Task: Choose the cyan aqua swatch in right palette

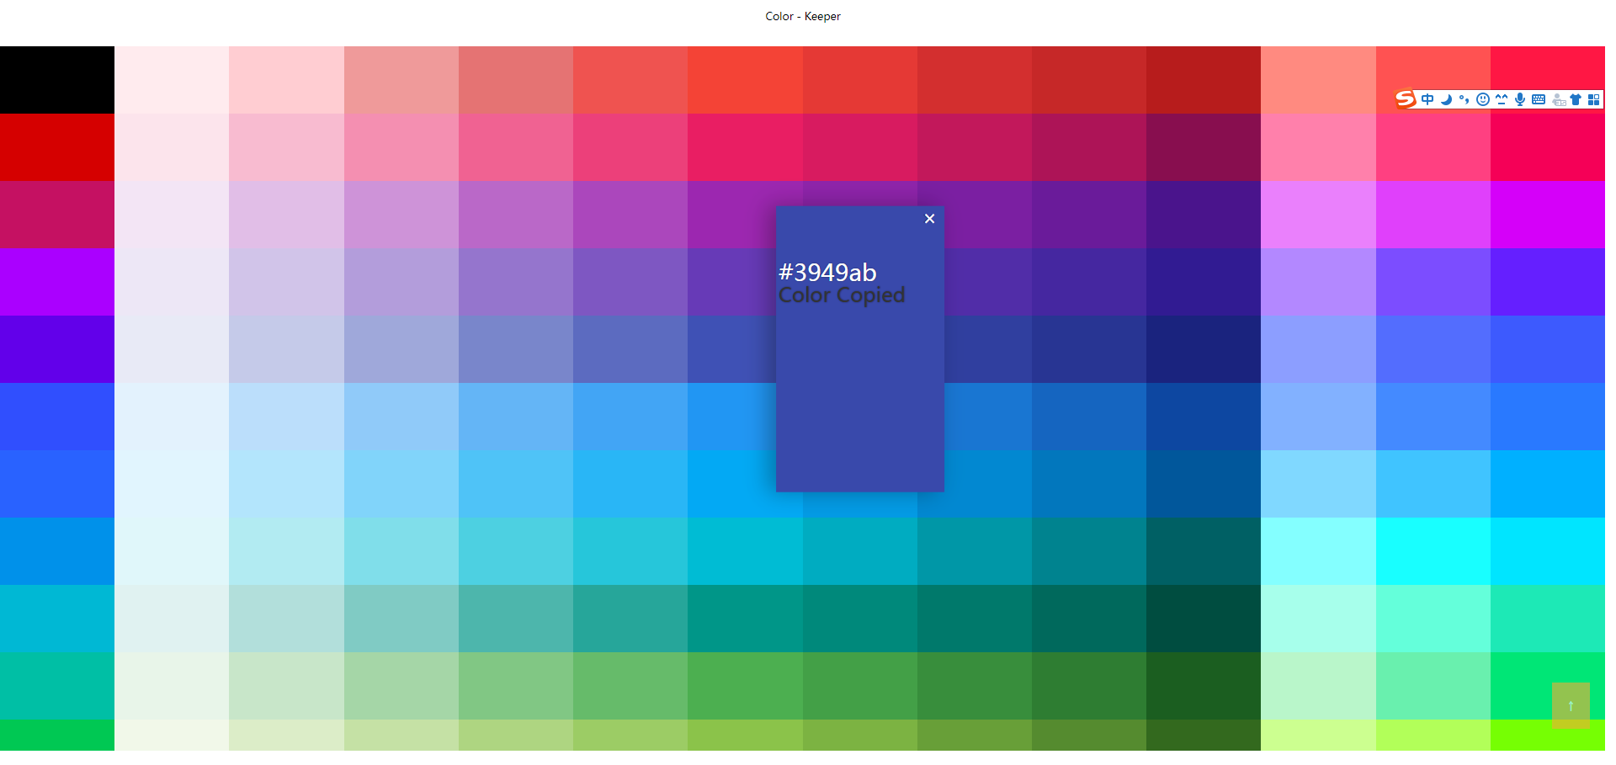Action: tap(1433, 551)
